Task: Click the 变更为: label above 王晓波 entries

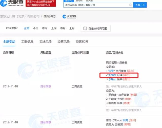Action: 110,91
